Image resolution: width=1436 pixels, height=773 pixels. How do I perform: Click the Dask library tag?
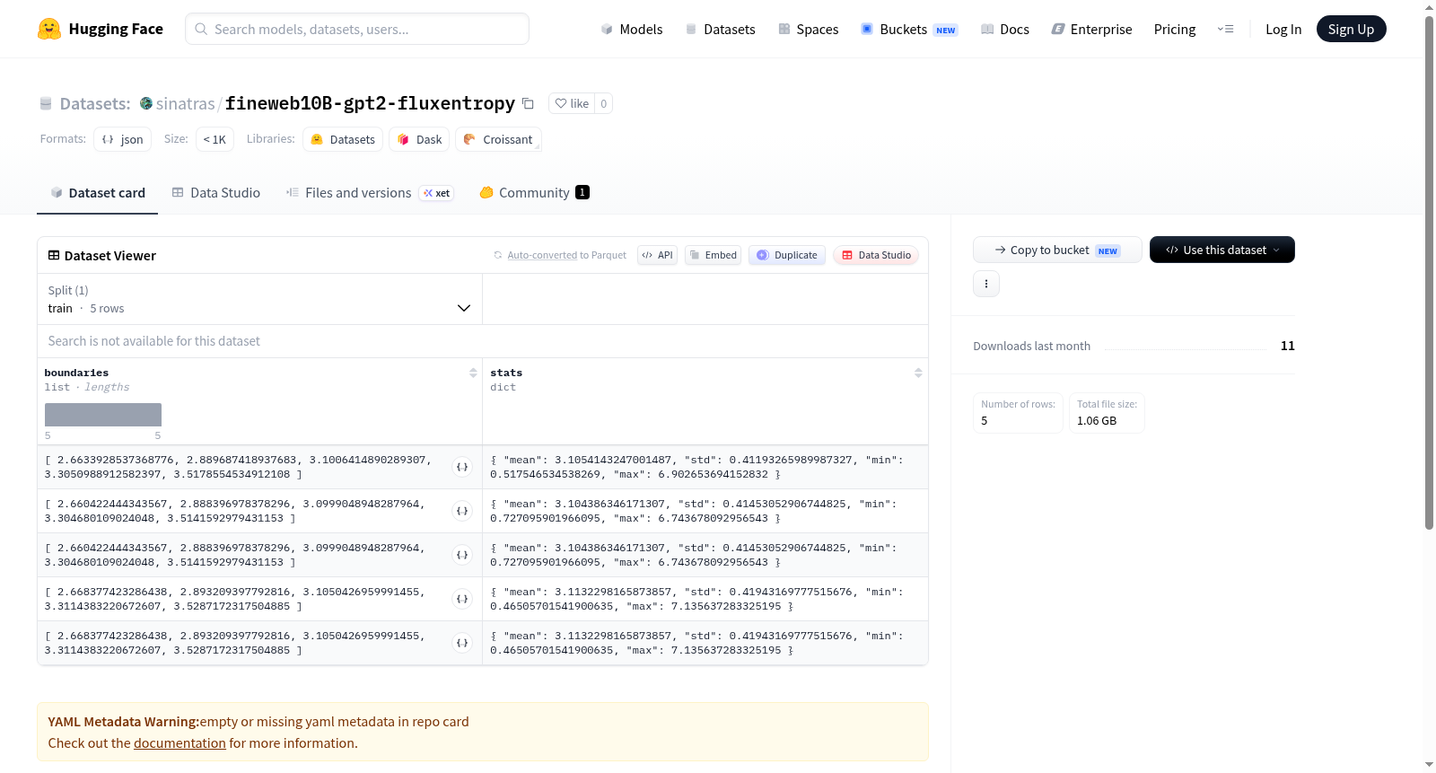[419, 139]
